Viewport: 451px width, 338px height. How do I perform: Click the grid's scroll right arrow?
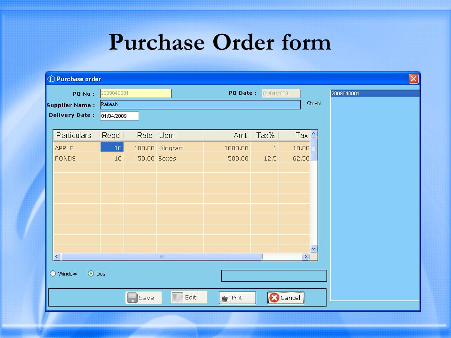click(x=305, y=256)
